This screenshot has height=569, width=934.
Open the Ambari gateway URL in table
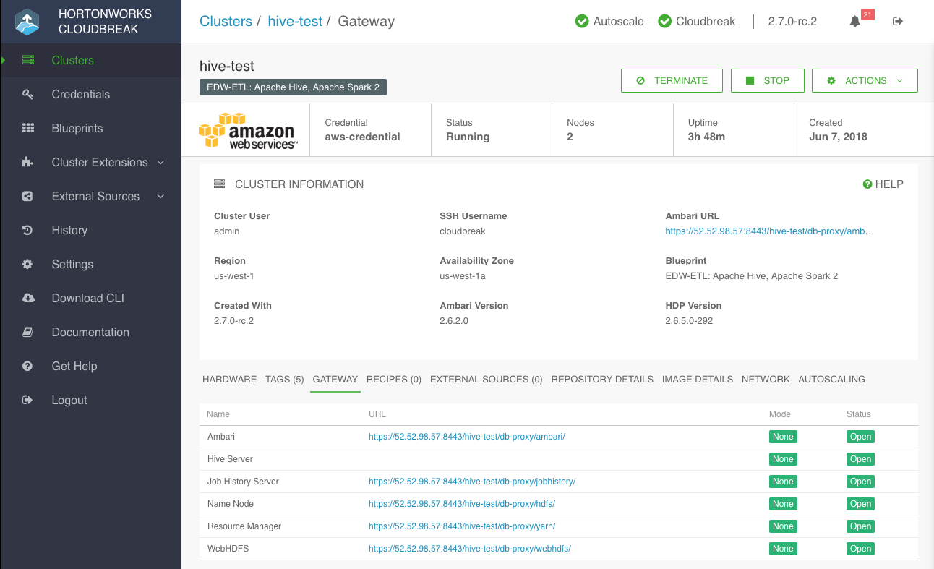(x=466, y=437)
